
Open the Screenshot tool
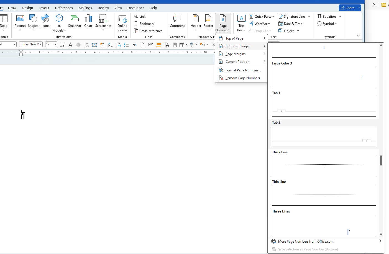pyautogui.click(x=103, y=23)
